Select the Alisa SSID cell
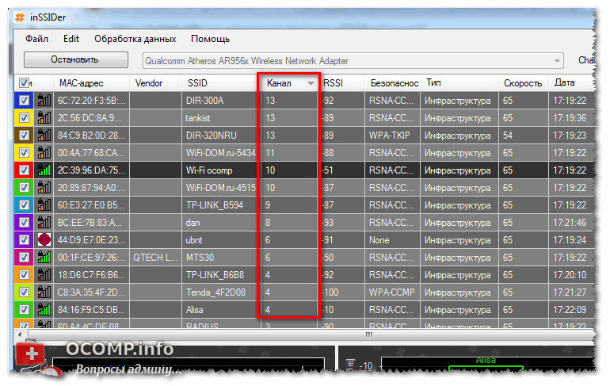The image size is (610, 386). (221, 310)
